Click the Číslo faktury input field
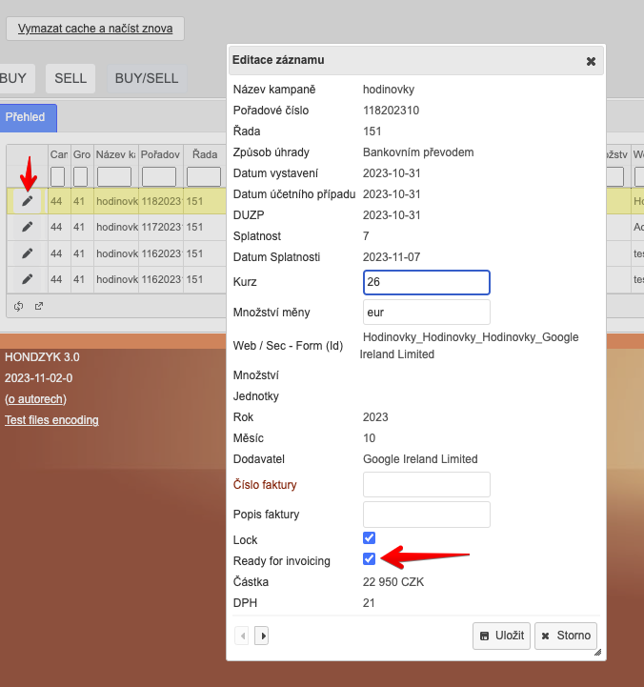Image resolution: width=644 pixels, height=687 pixels. (426, 484)
